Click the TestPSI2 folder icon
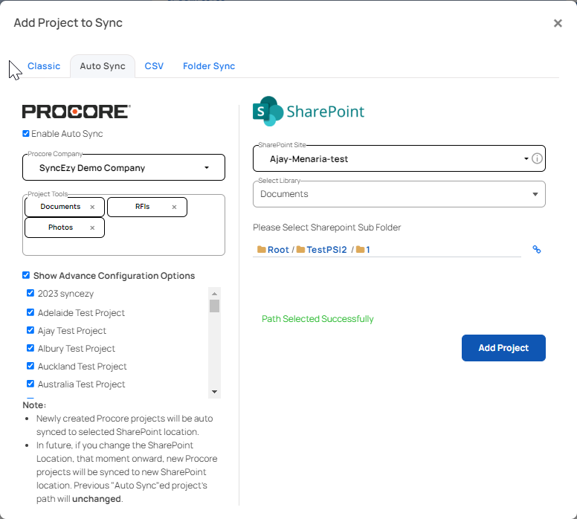The width and height of the screenshot is (577, 519). coord(300,250)
